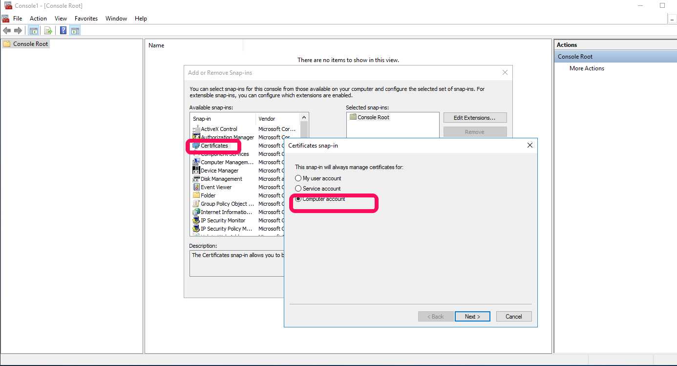Click the Console Root folder icon in tree
Viewport: 677px width, 366px height.
coord(7,44)
